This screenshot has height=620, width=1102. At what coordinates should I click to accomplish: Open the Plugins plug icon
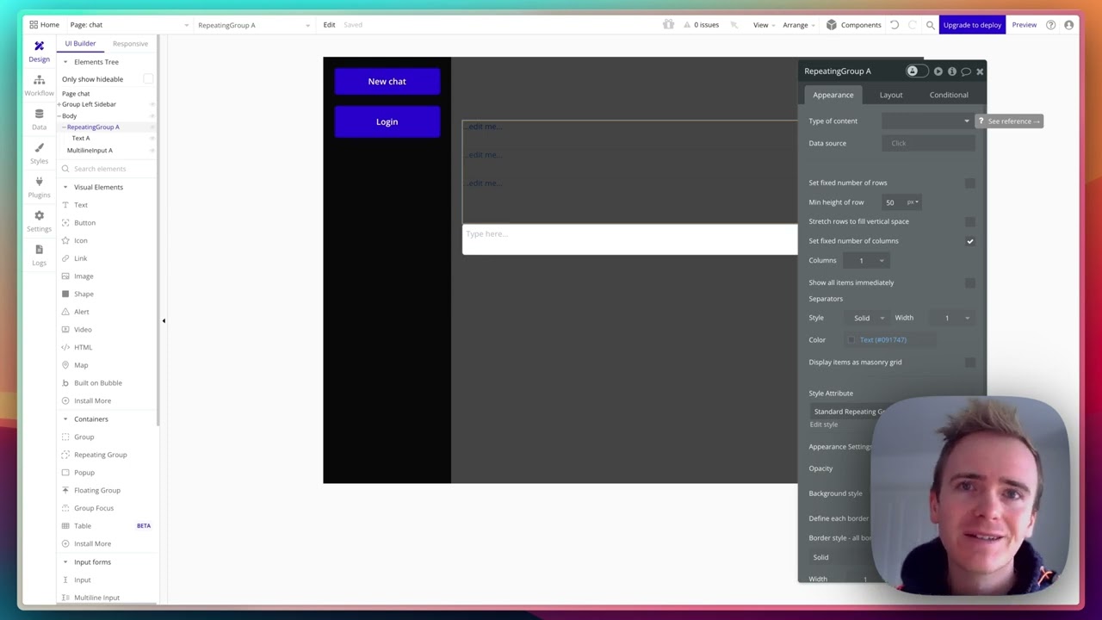coord(39,182)
